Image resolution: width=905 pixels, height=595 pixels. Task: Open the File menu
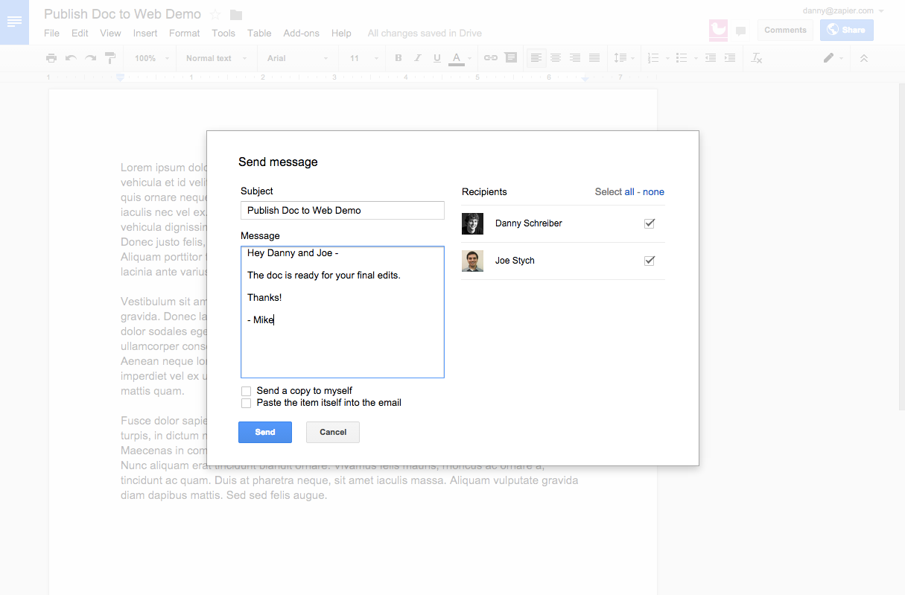tap(51, 33)
